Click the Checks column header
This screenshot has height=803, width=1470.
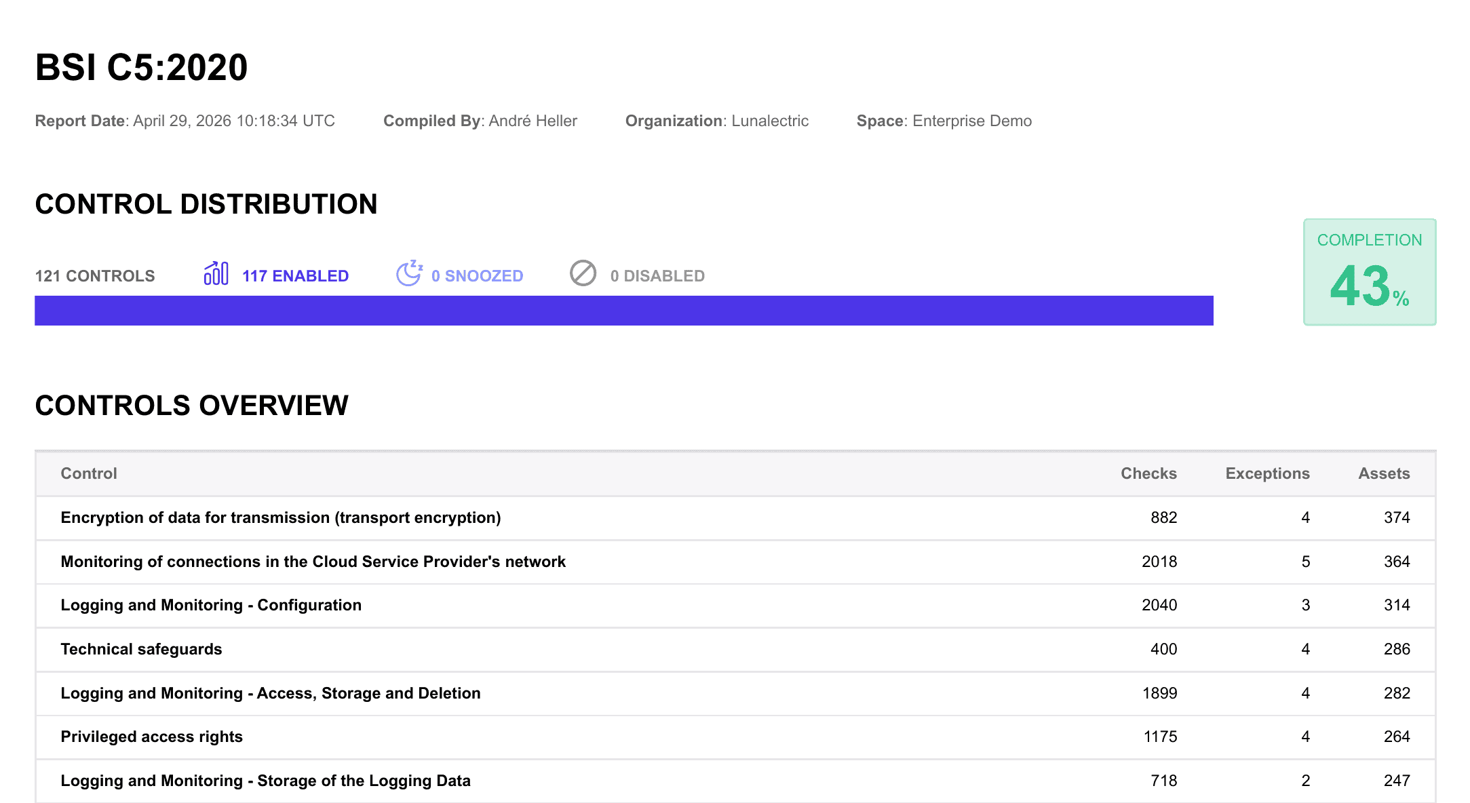coord(1148,473)
